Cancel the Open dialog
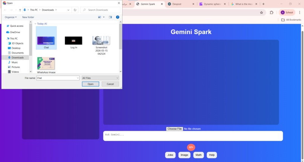 pyautogui.click(x=110, y=84)
